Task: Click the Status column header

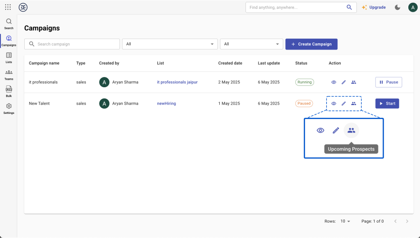Action: 301,63
